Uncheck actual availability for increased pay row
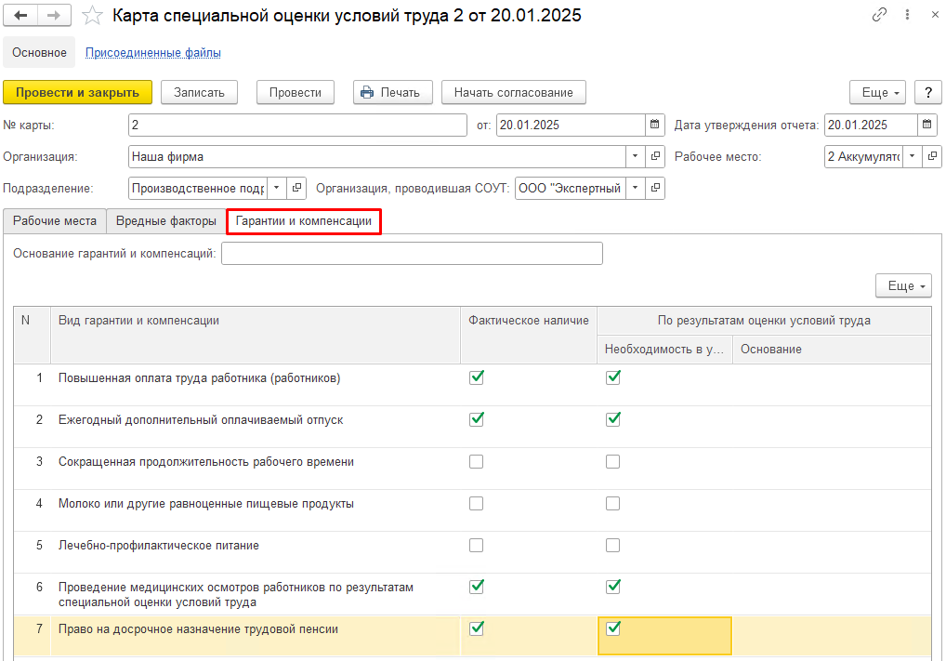This screenshot has width=946, height=661. pyautogui.click(x=477, y=377)
